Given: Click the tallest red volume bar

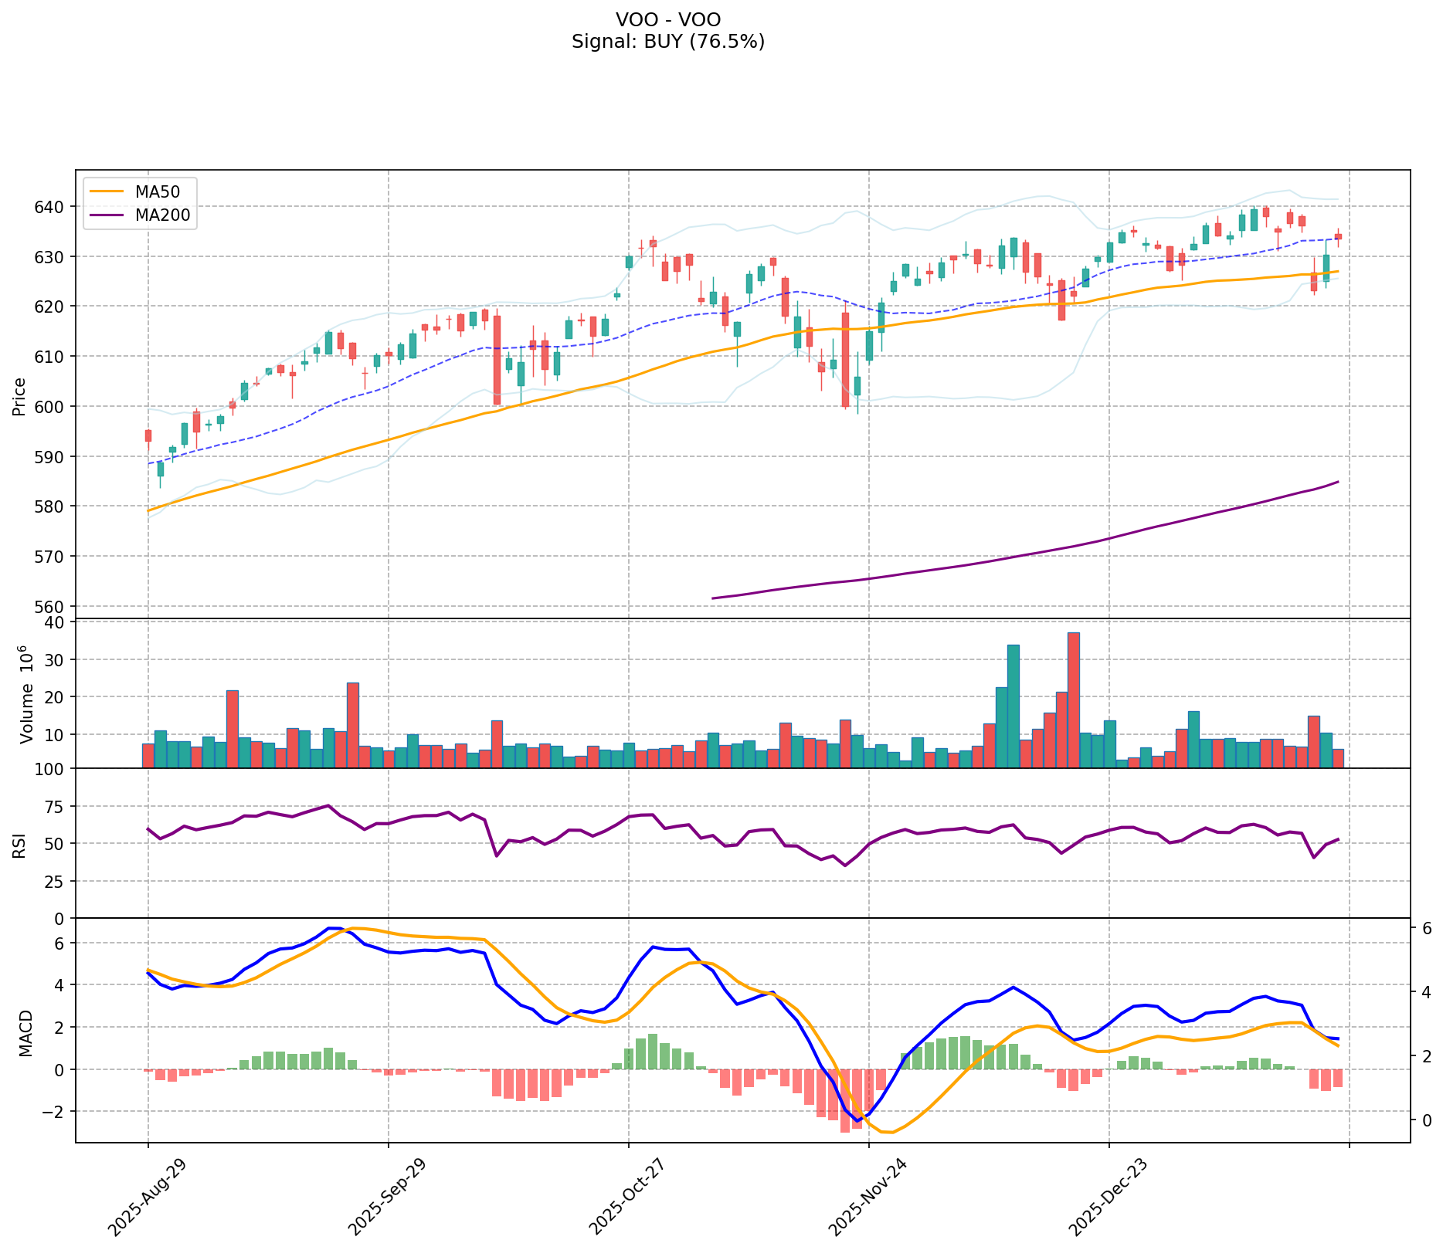Looking at the screenshot, I should [x=1073, y=700].
